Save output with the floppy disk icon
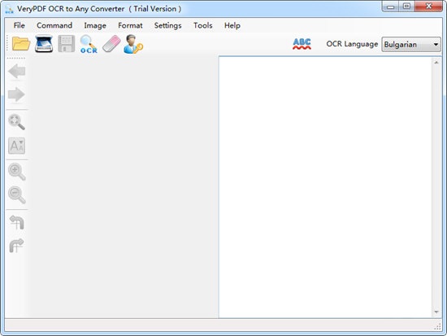 (x=67, y=44)
